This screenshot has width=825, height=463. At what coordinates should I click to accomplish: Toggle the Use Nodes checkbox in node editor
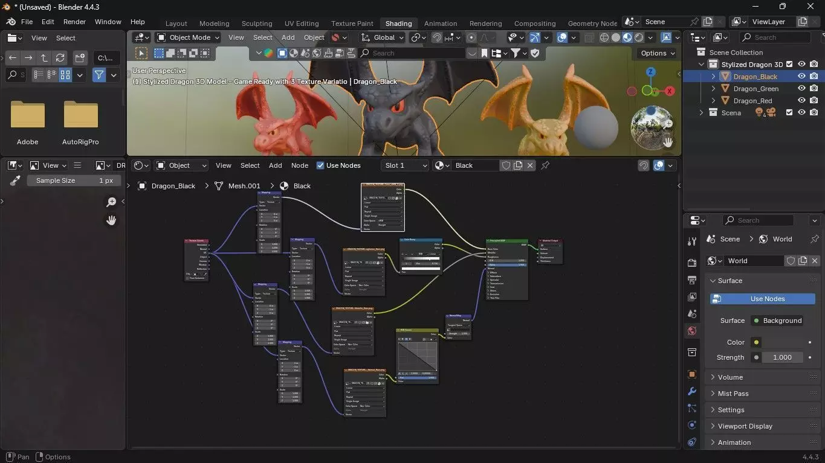coord(320,165)
